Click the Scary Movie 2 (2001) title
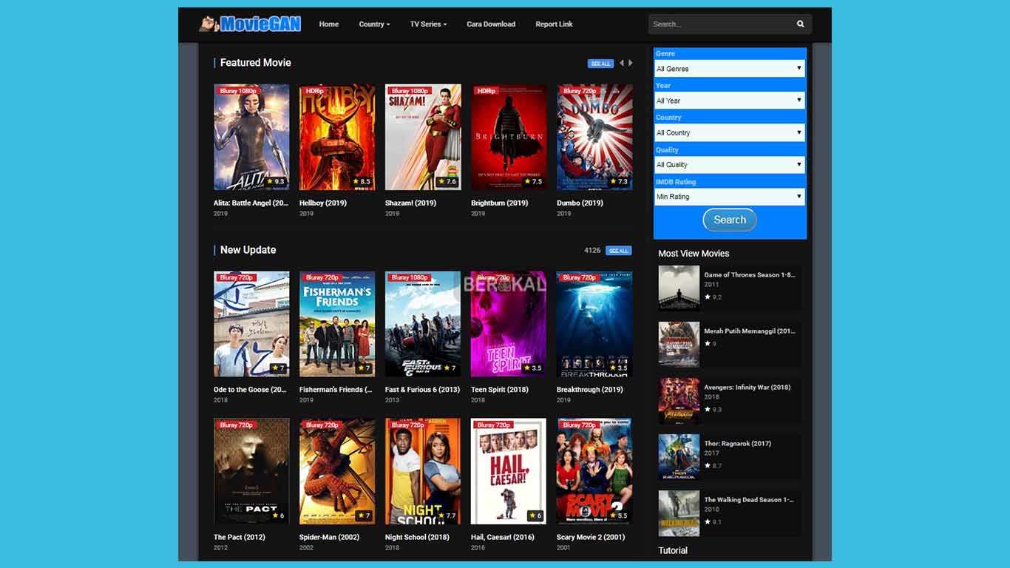This screenshot has width=1010, height=568. point(591,537)
